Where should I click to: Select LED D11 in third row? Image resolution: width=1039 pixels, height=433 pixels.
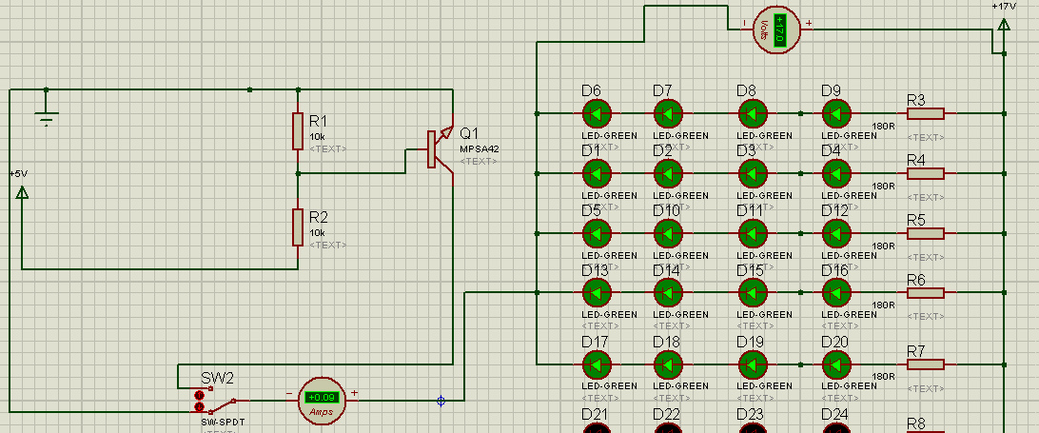click(x=752, y=233)
